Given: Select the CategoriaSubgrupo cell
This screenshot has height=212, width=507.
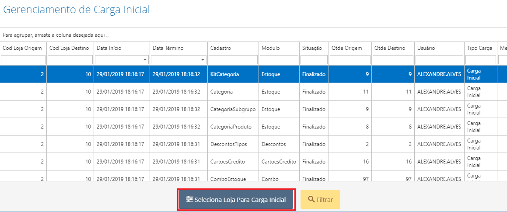Looking at the screenshot, I should tap(233, 109).
